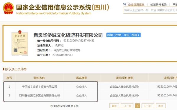Viewport: 177px width, 110px height.
Task: Click the 证照/证件类型 column header
Action: [124, 78]
